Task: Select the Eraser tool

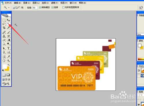Action: [4, 40]
